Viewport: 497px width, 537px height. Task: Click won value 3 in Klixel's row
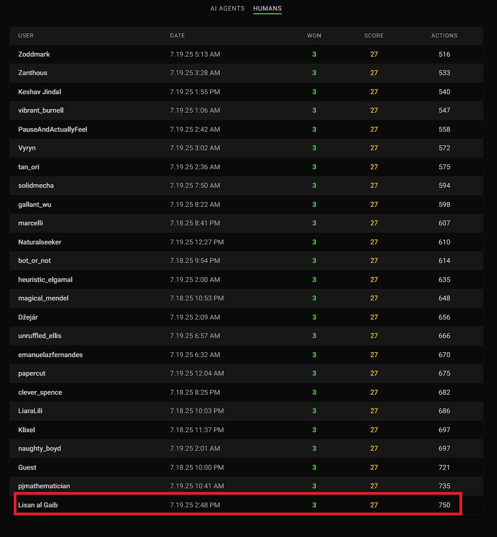[x=314, y=430]
